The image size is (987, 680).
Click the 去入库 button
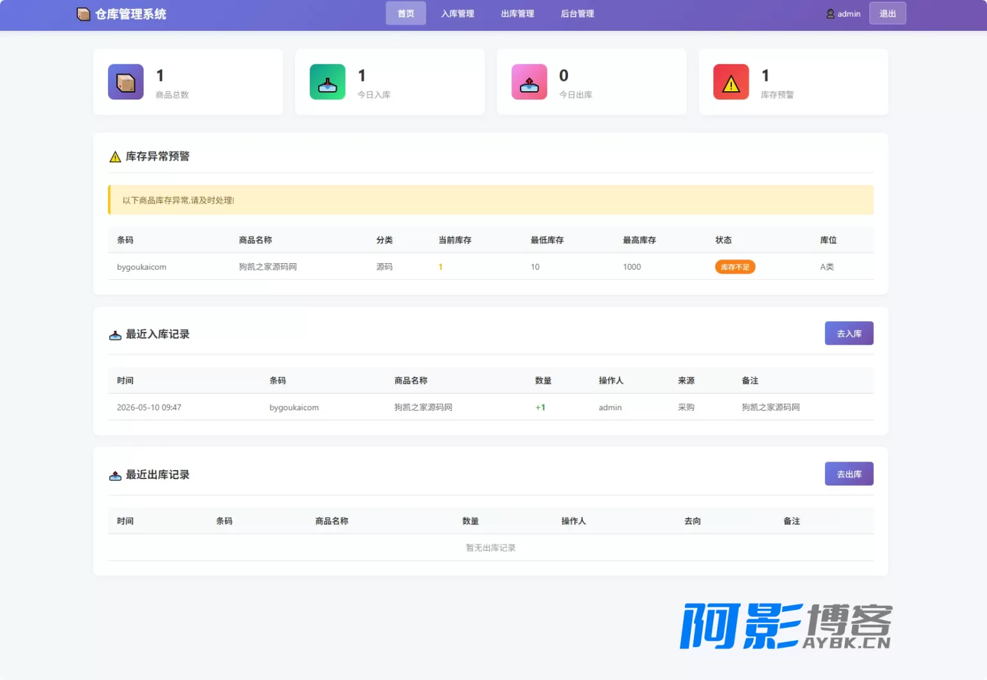click(849, 333)
